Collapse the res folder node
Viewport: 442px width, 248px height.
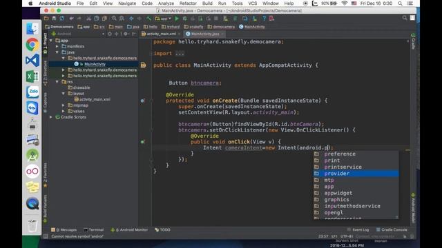click(57, 82)
